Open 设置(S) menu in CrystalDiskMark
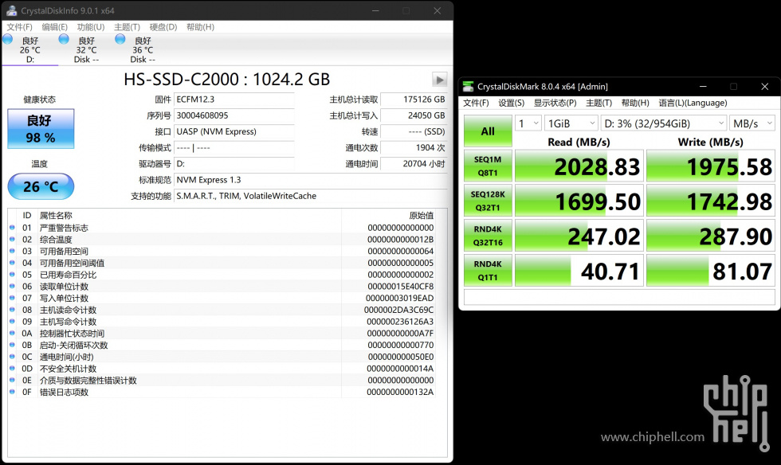 [512, 103]
